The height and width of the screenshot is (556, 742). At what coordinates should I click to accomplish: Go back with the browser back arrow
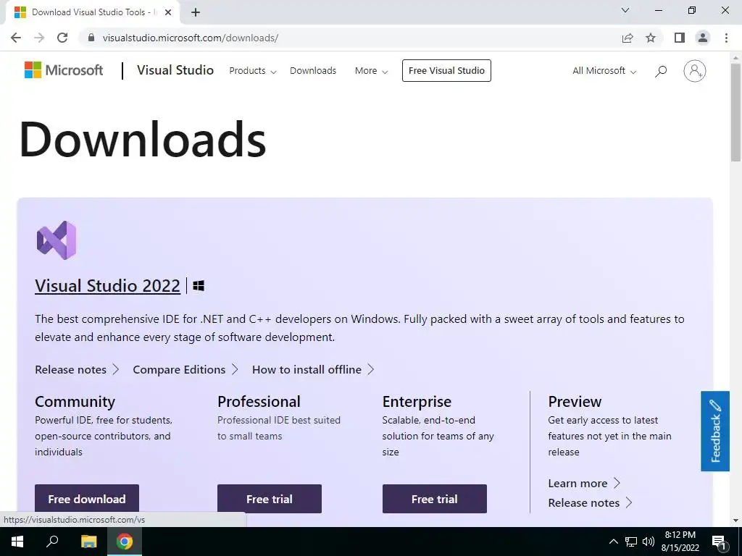(x=16, y=38)
